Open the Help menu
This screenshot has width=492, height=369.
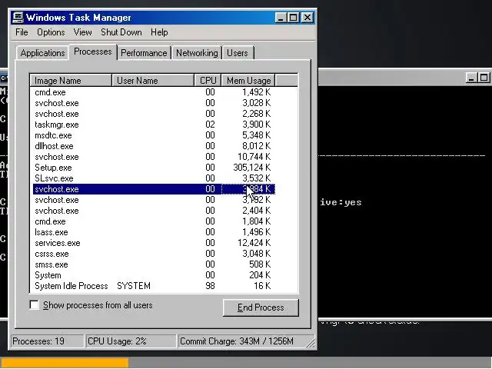pyautogui.click(x=159, y=32)
